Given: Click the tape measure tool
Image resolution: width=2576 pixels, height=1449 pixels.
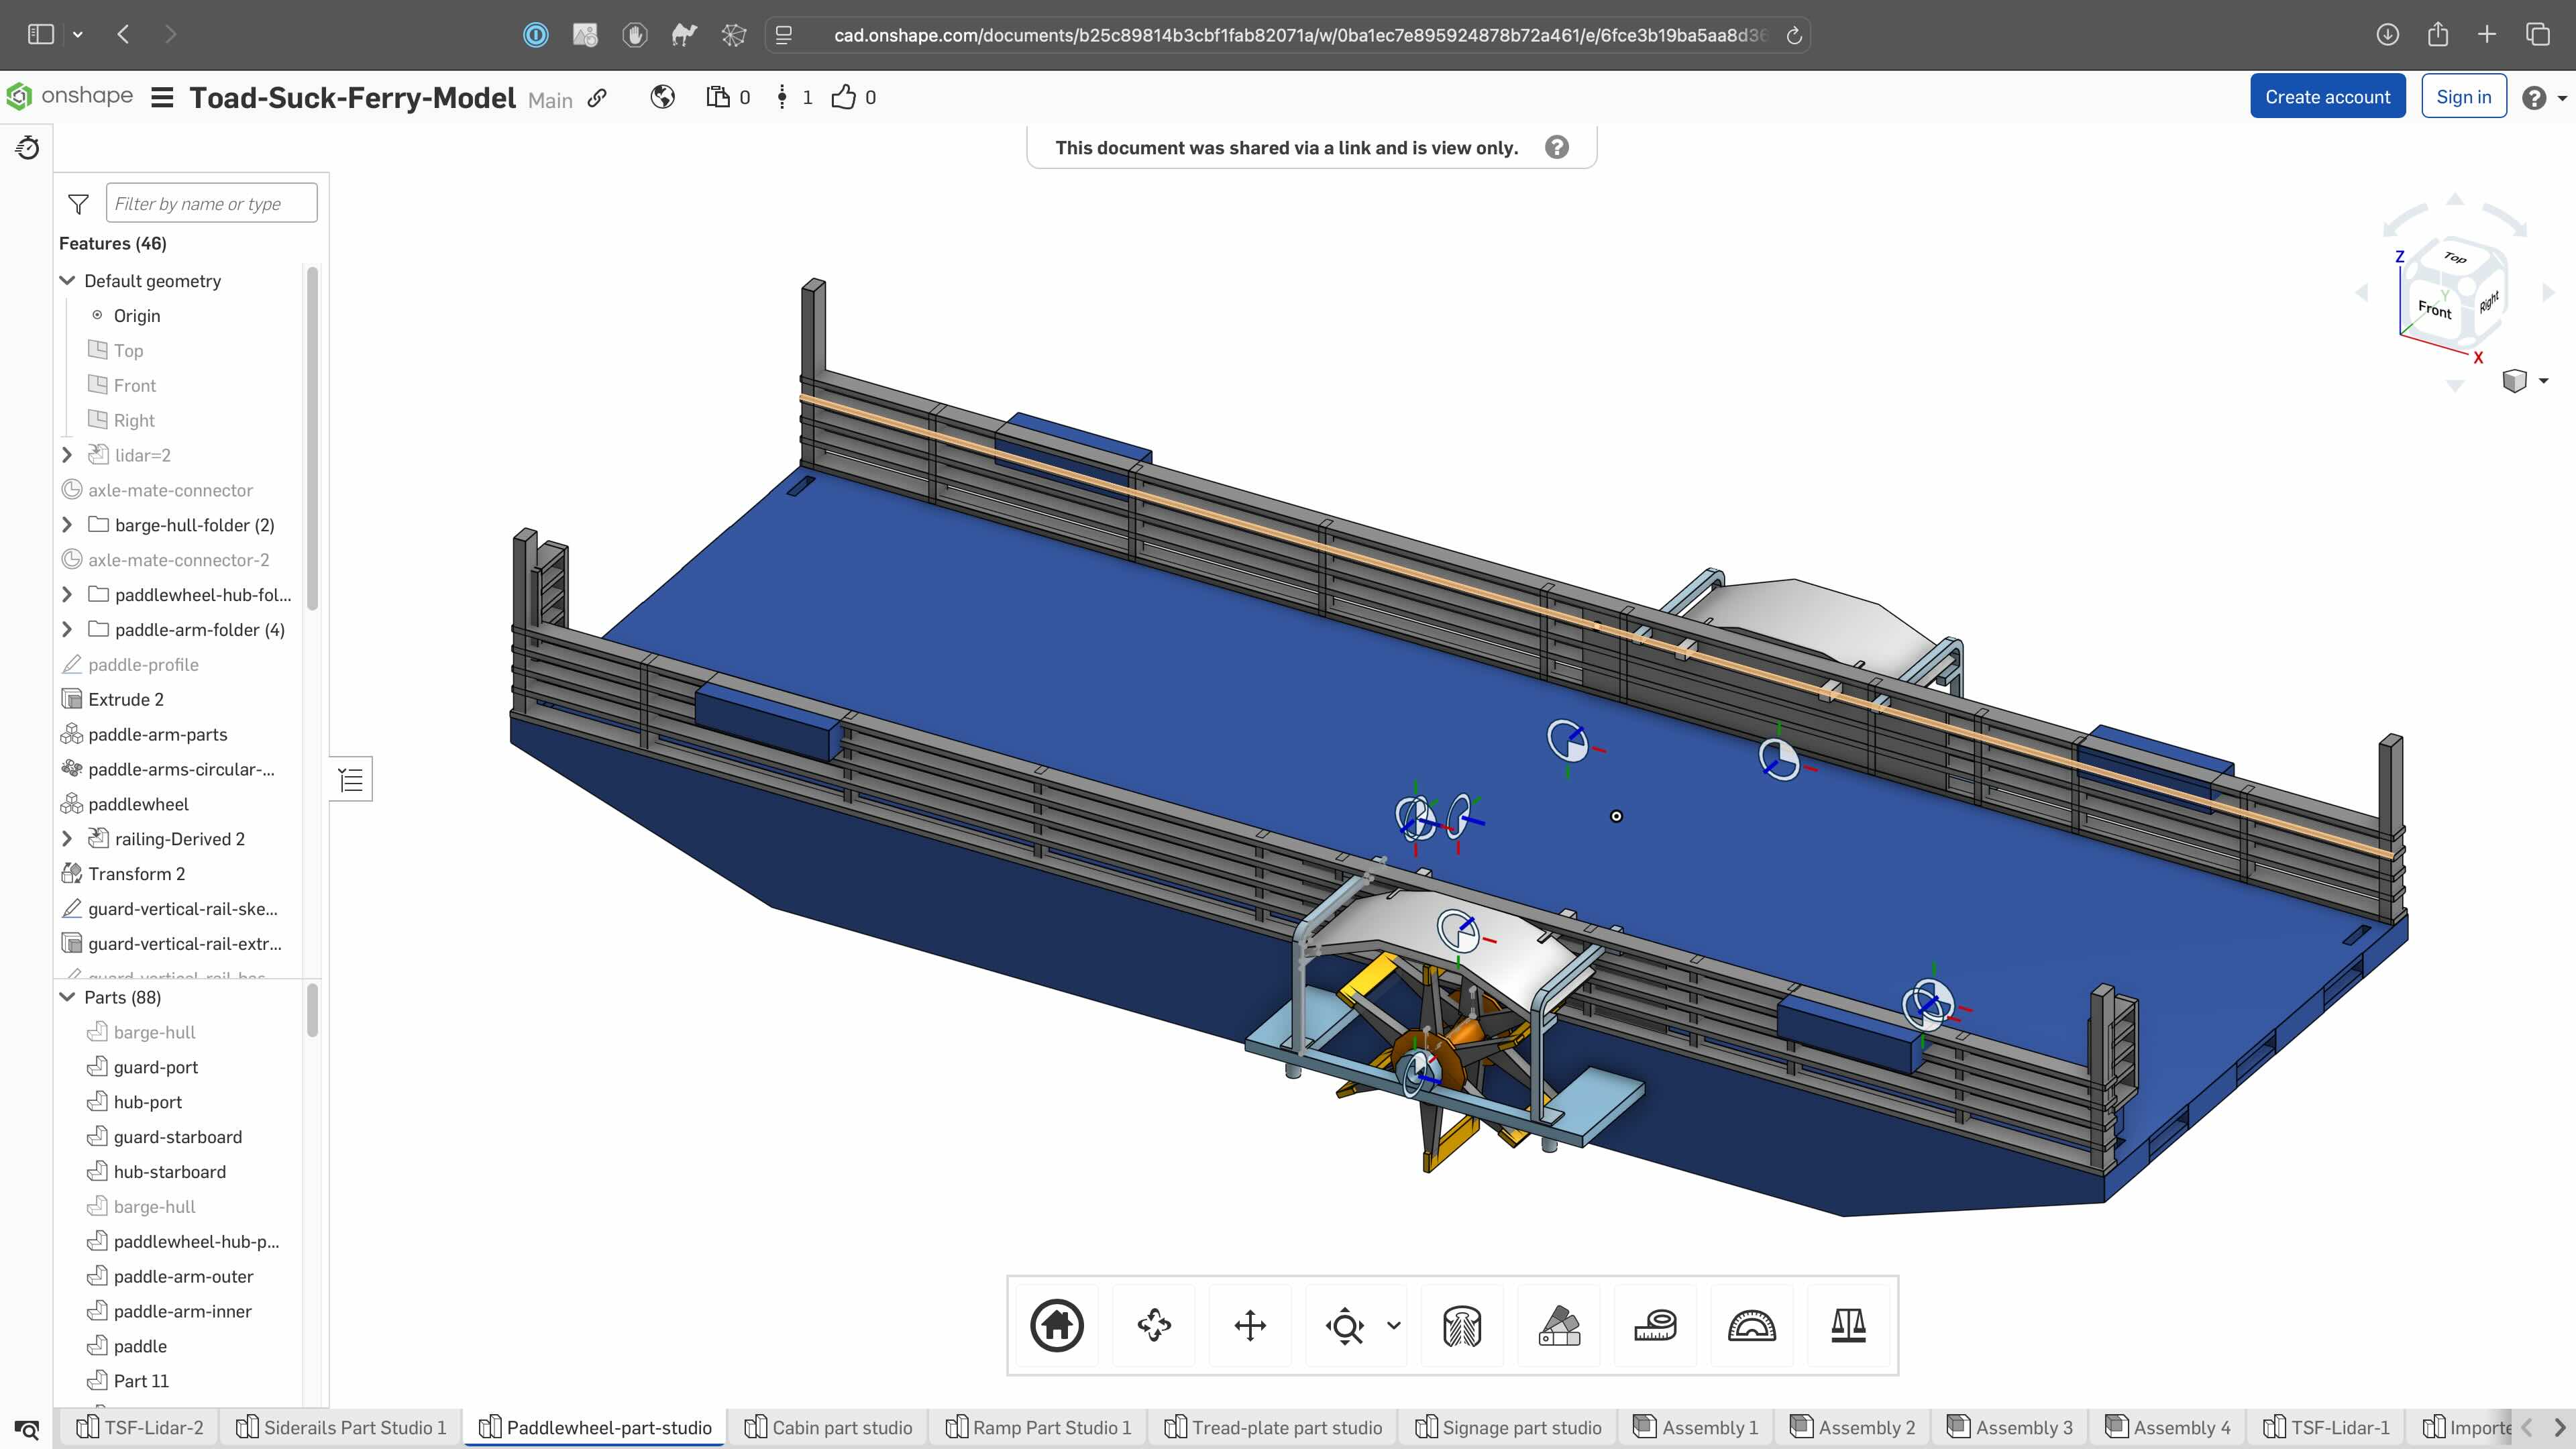Looking at the screenshot, I should (1655, 1326).
